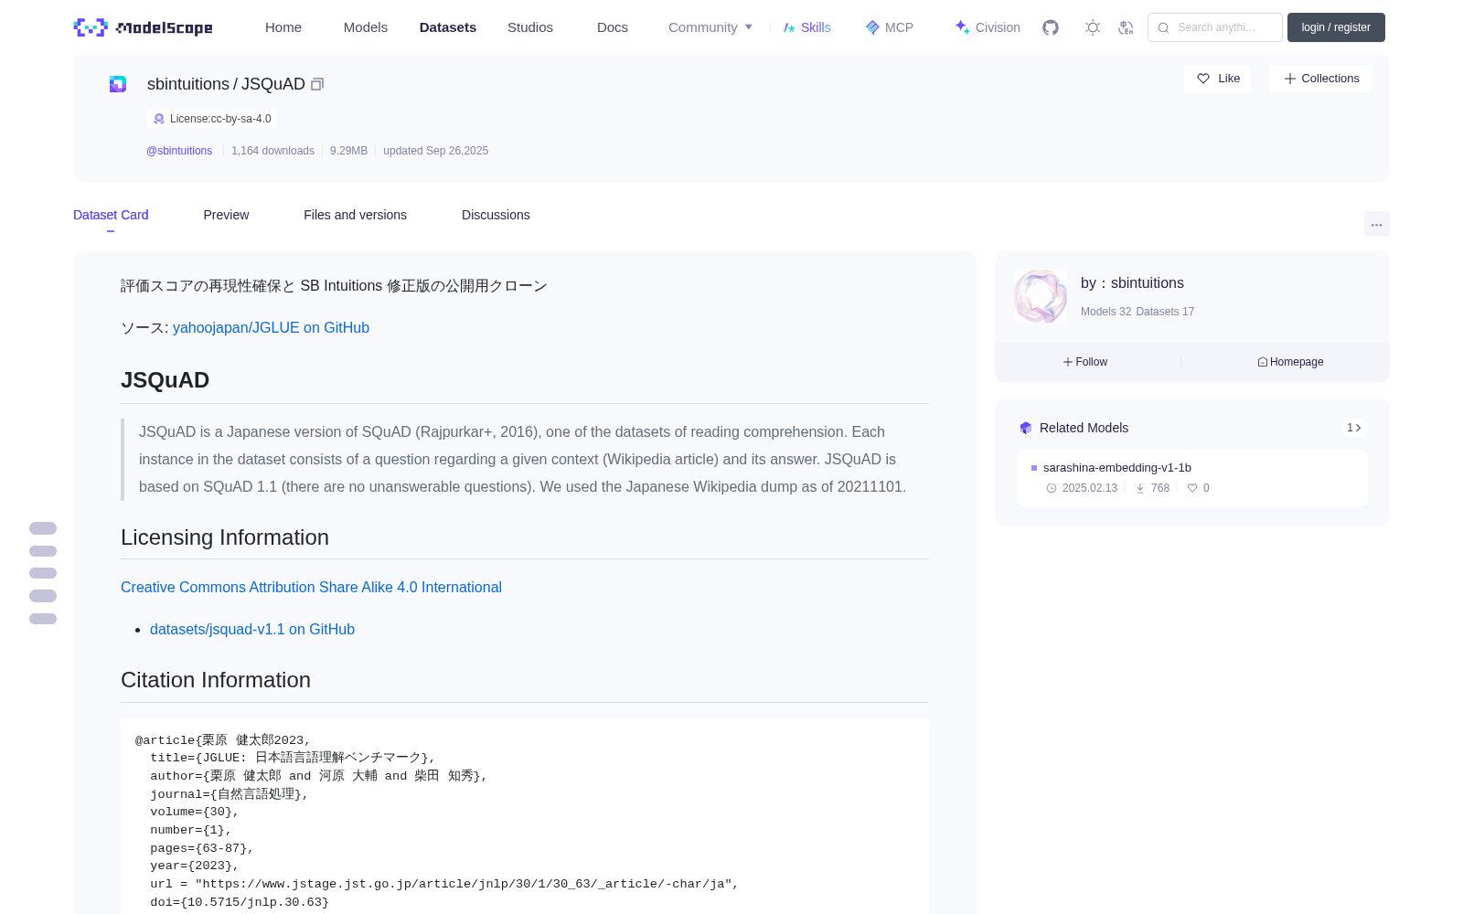Focus the Search anything input field

(x=1215, y=27)
